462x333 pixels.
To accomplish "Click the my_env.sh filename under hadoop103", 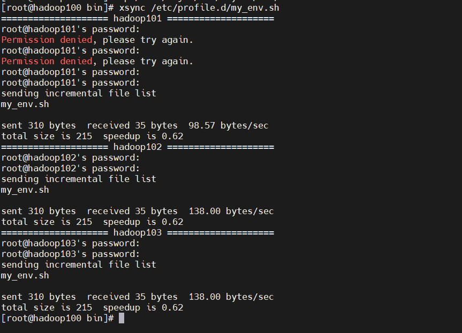I will pyautogui.click(x=25, y=276).
